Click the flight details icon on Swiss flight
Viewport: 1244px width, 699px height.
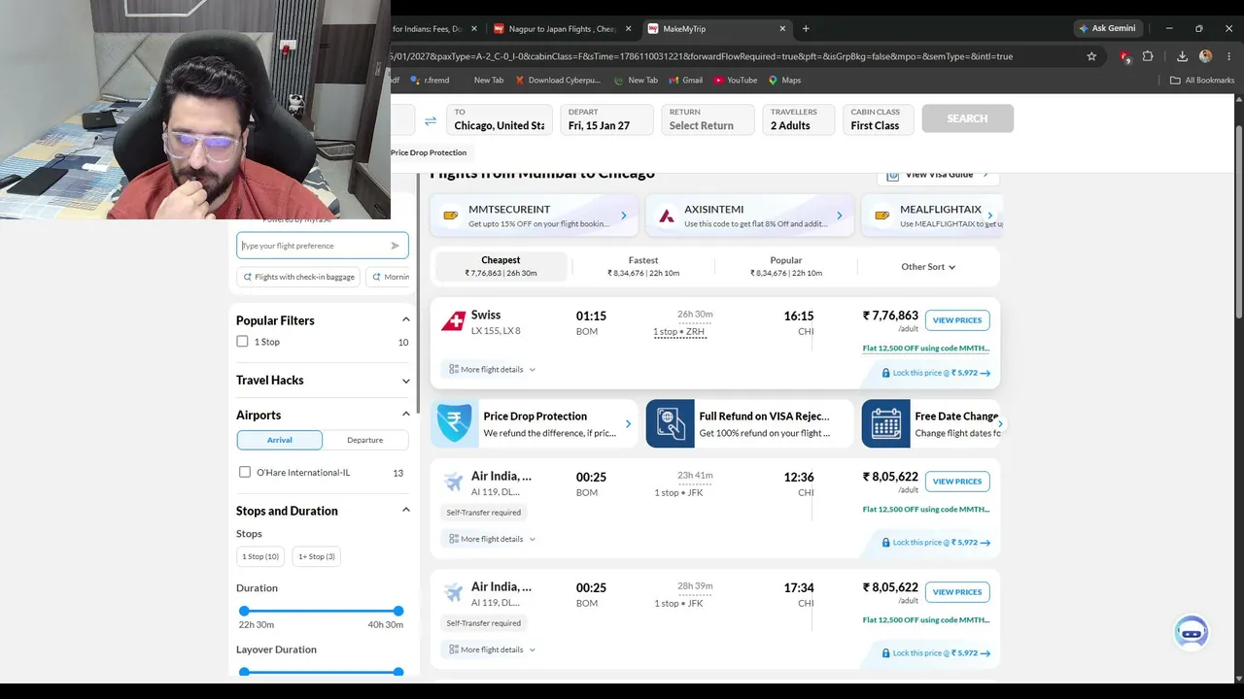(x=454, y=369)
